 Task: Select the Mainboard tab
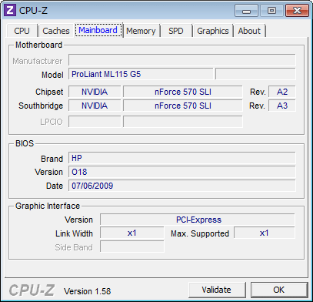tap(98, 30)
